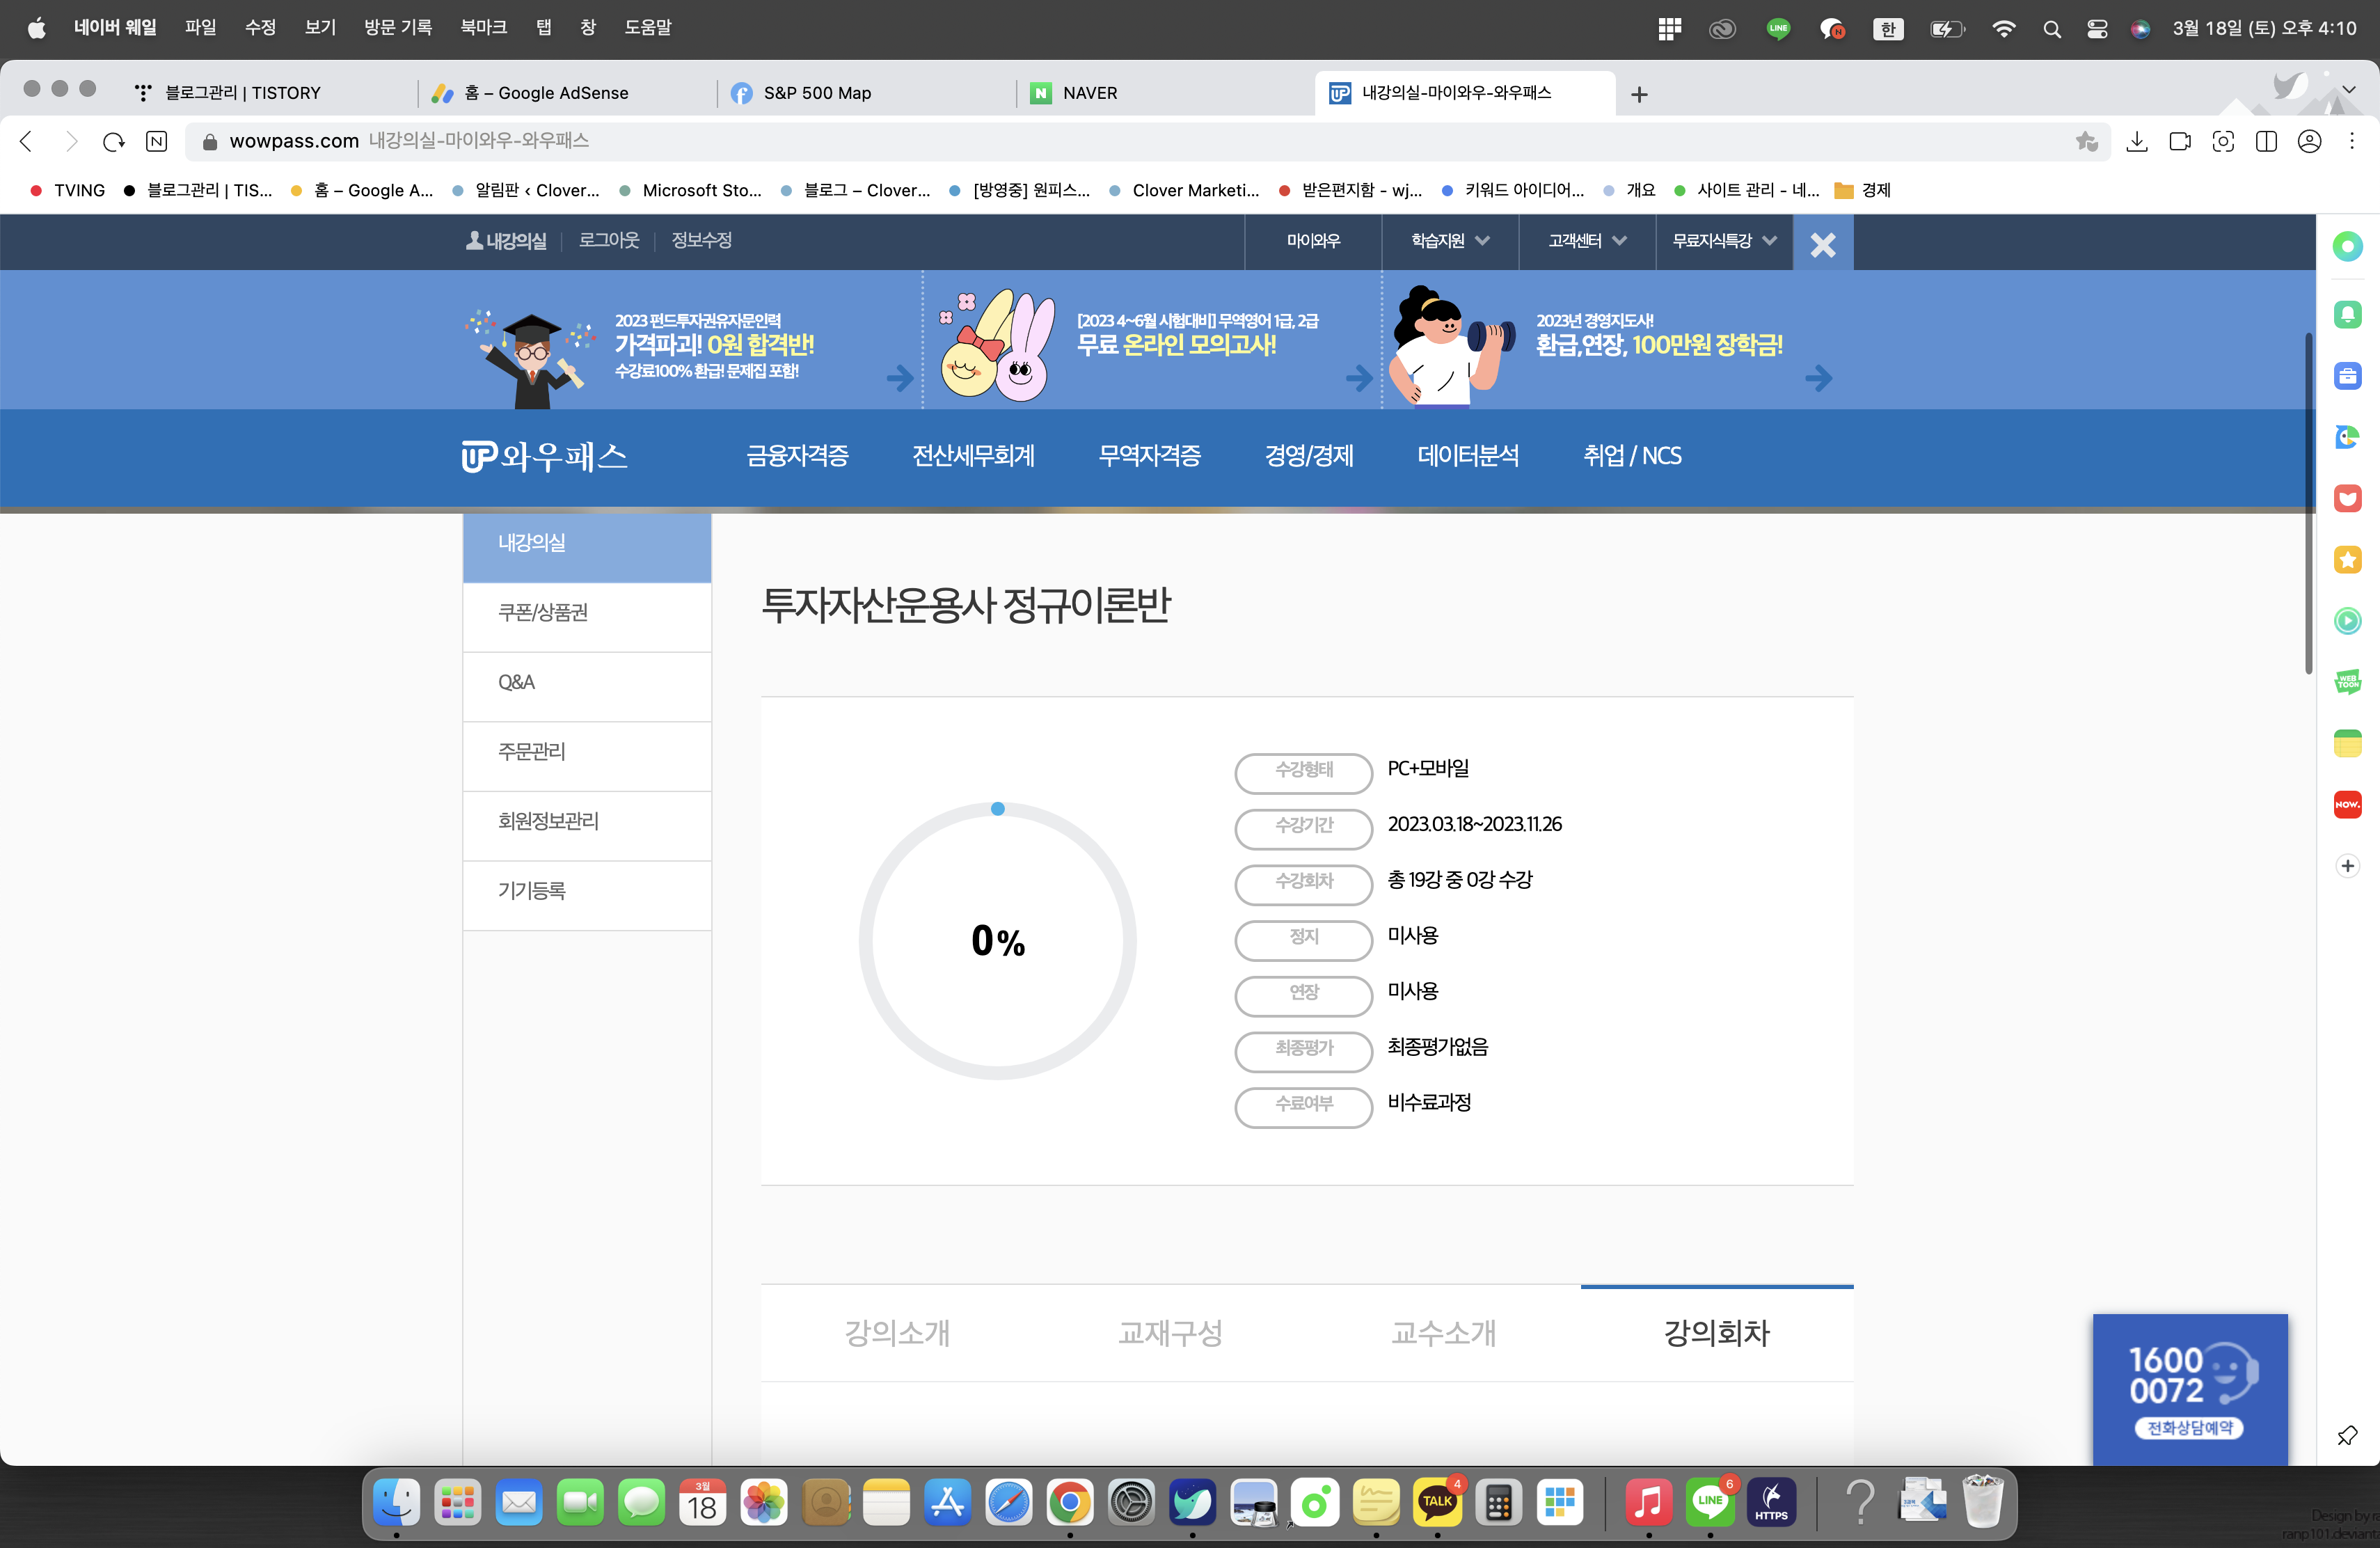The image size is (2380, 1548).
Task: Switch to the 강의소개 tab
Action: click(897, 1333)
